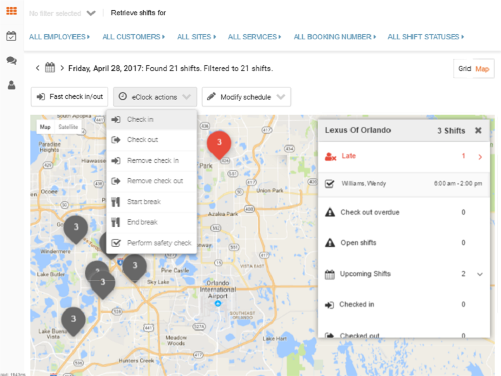Open the Modify schedule dropdown
The width and height of the screenshot is (501, 376).
click(246, 97)
